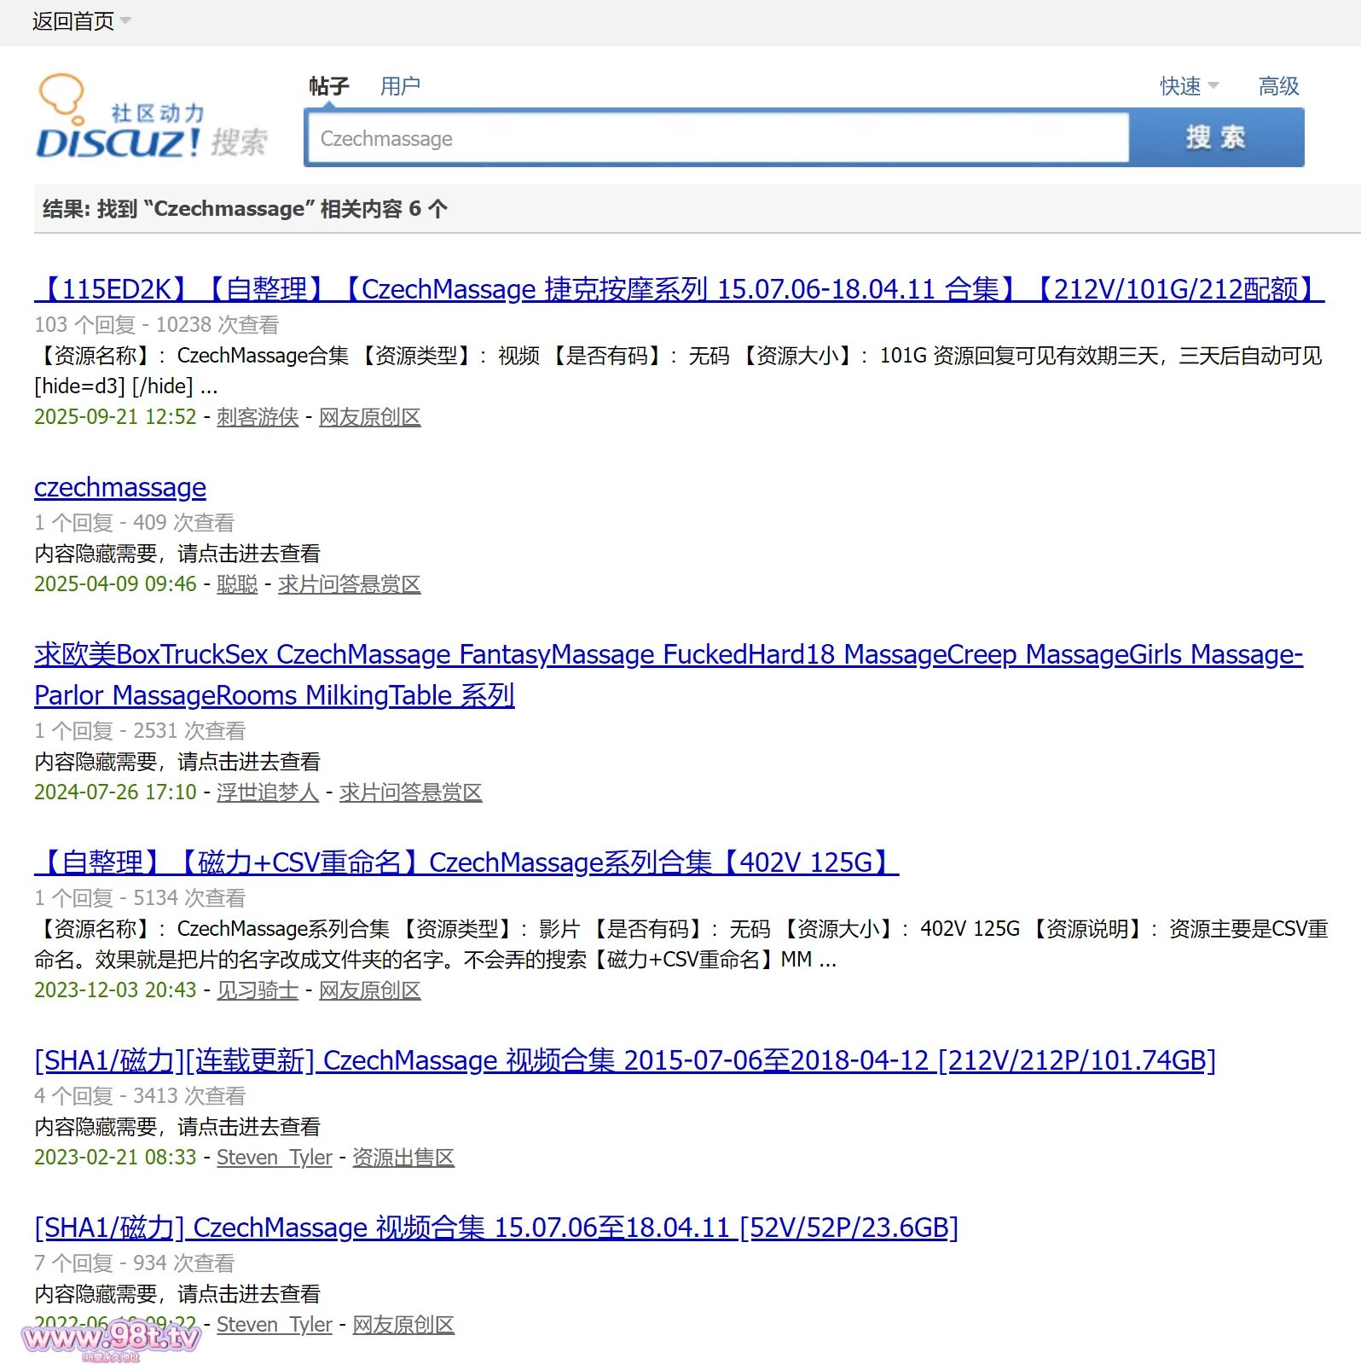View author profile 聪聪
This screenshot has width=1361, height=1370.
coord(237,584)
